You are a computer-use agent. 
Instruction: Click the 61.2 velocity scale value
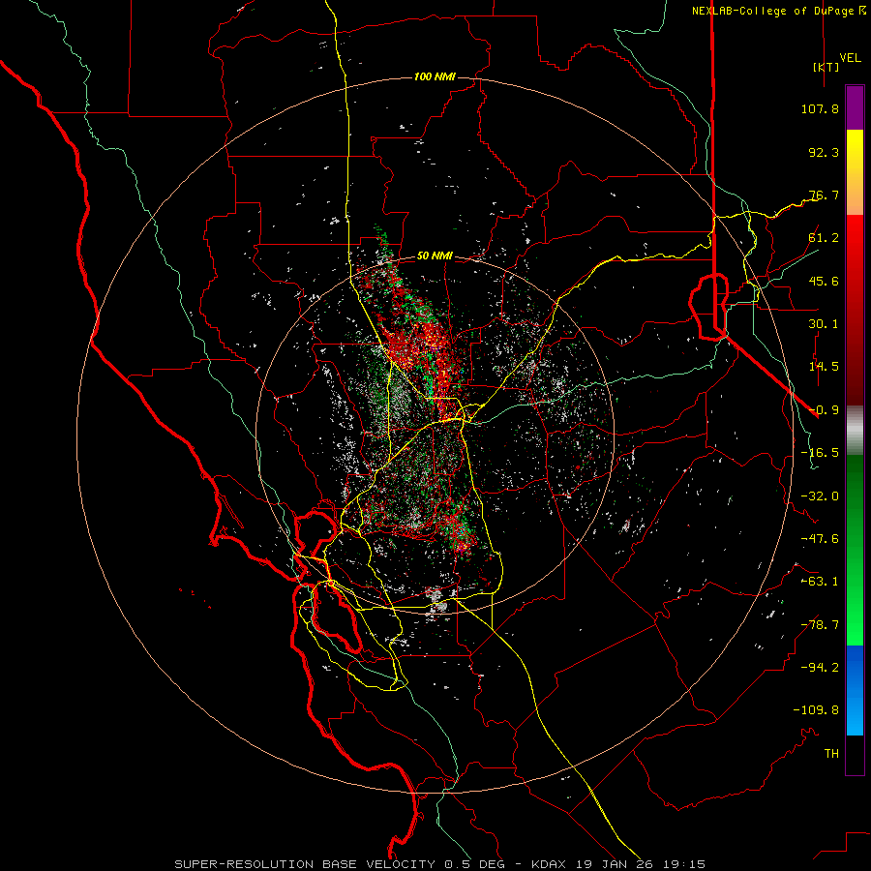824,238
